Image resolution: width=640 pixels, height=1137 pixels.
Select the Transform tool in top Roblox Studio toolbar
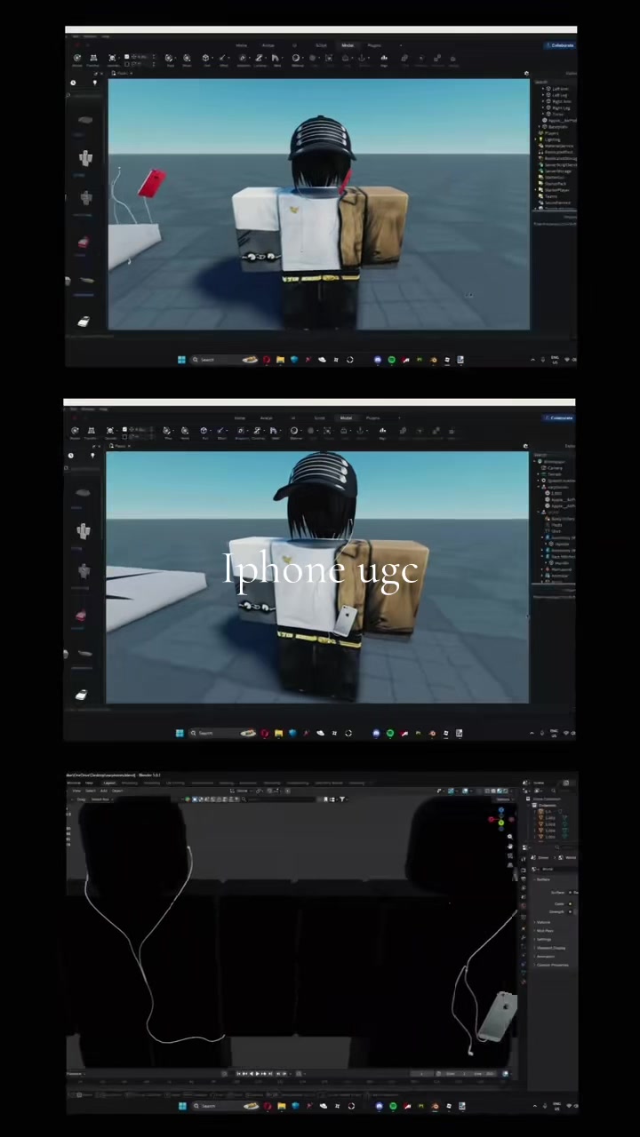[93, 60]
